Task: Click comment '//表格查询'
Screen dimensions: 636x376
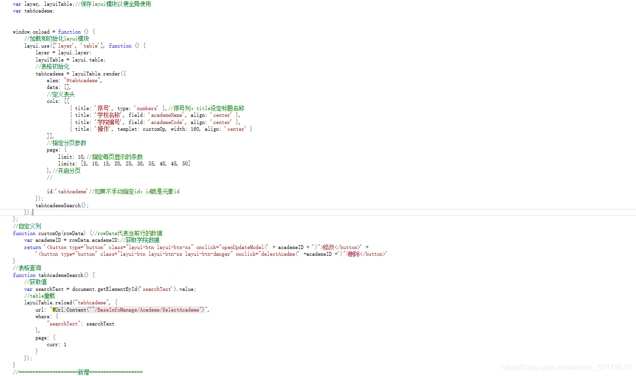Action: tap(27, 268)
